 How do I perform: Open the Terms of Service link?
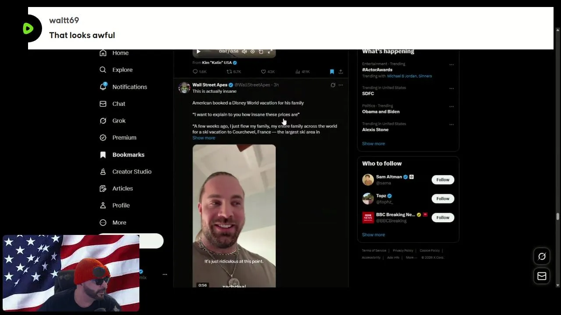pos(374,251)
